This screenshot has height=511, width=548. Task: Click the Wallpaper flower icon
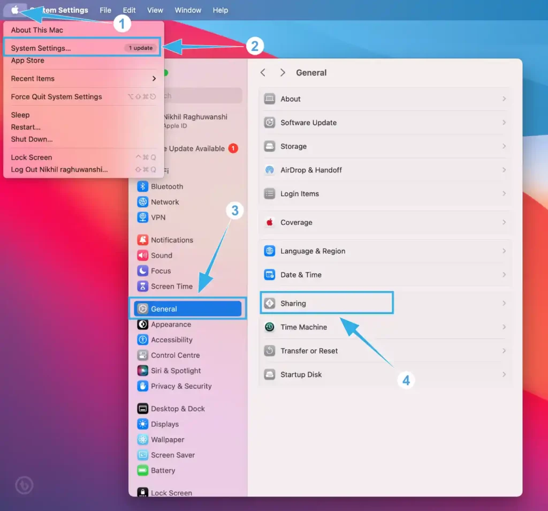(142, 439)
